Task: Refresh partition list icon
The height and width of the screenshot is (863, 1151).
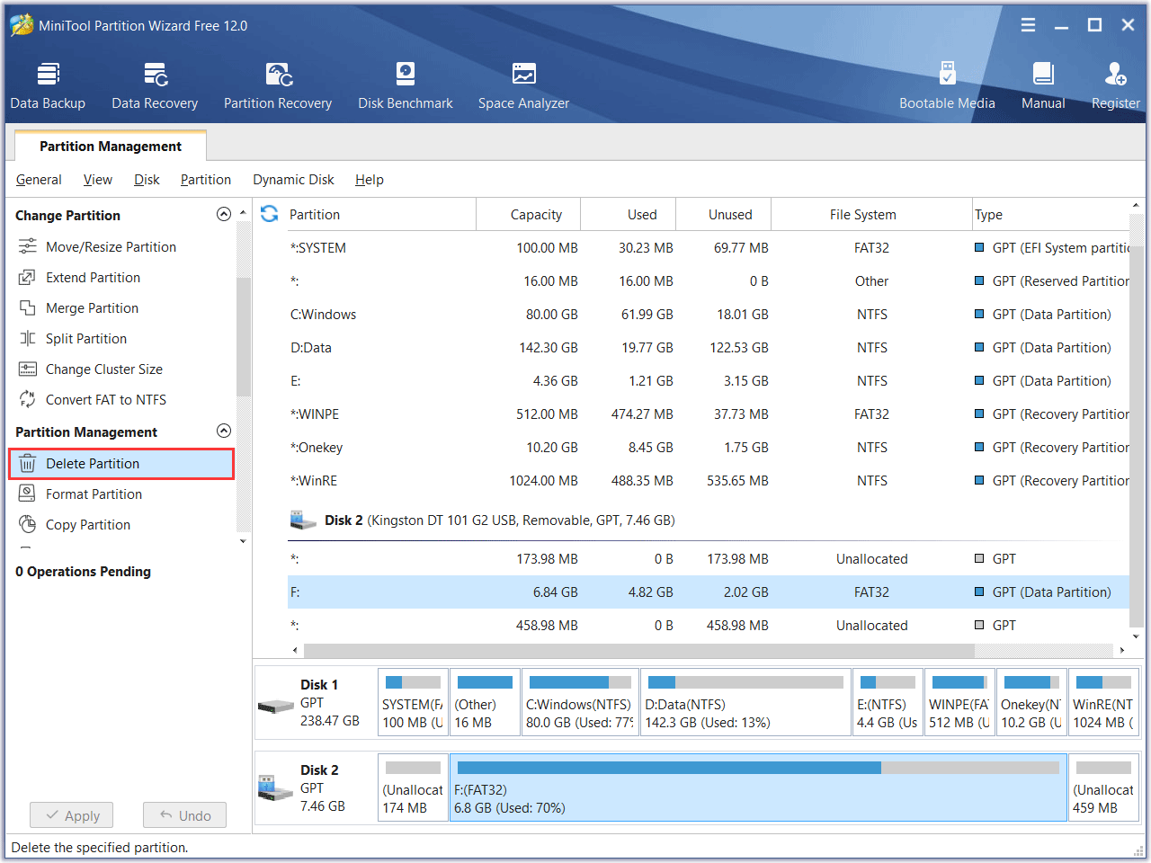Action: click(269, 214)
